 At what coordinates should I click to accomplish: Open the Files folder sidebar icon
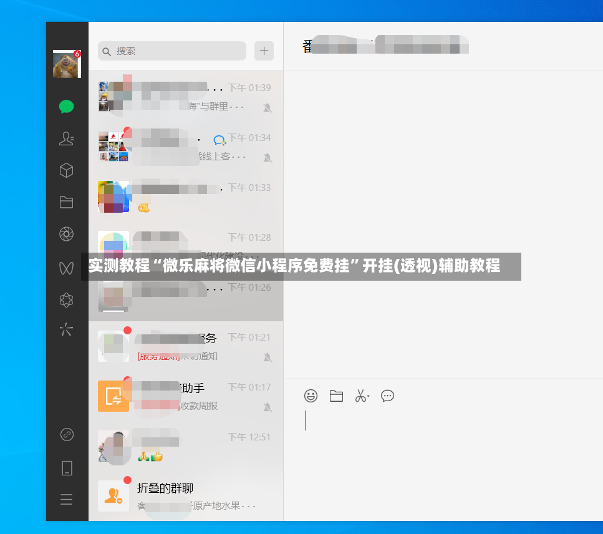pos(67,202)
